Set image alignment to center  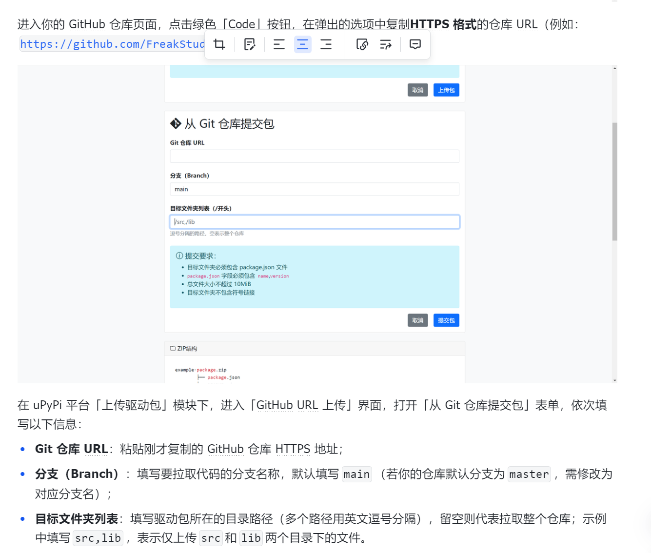click(x=302, y=45)
